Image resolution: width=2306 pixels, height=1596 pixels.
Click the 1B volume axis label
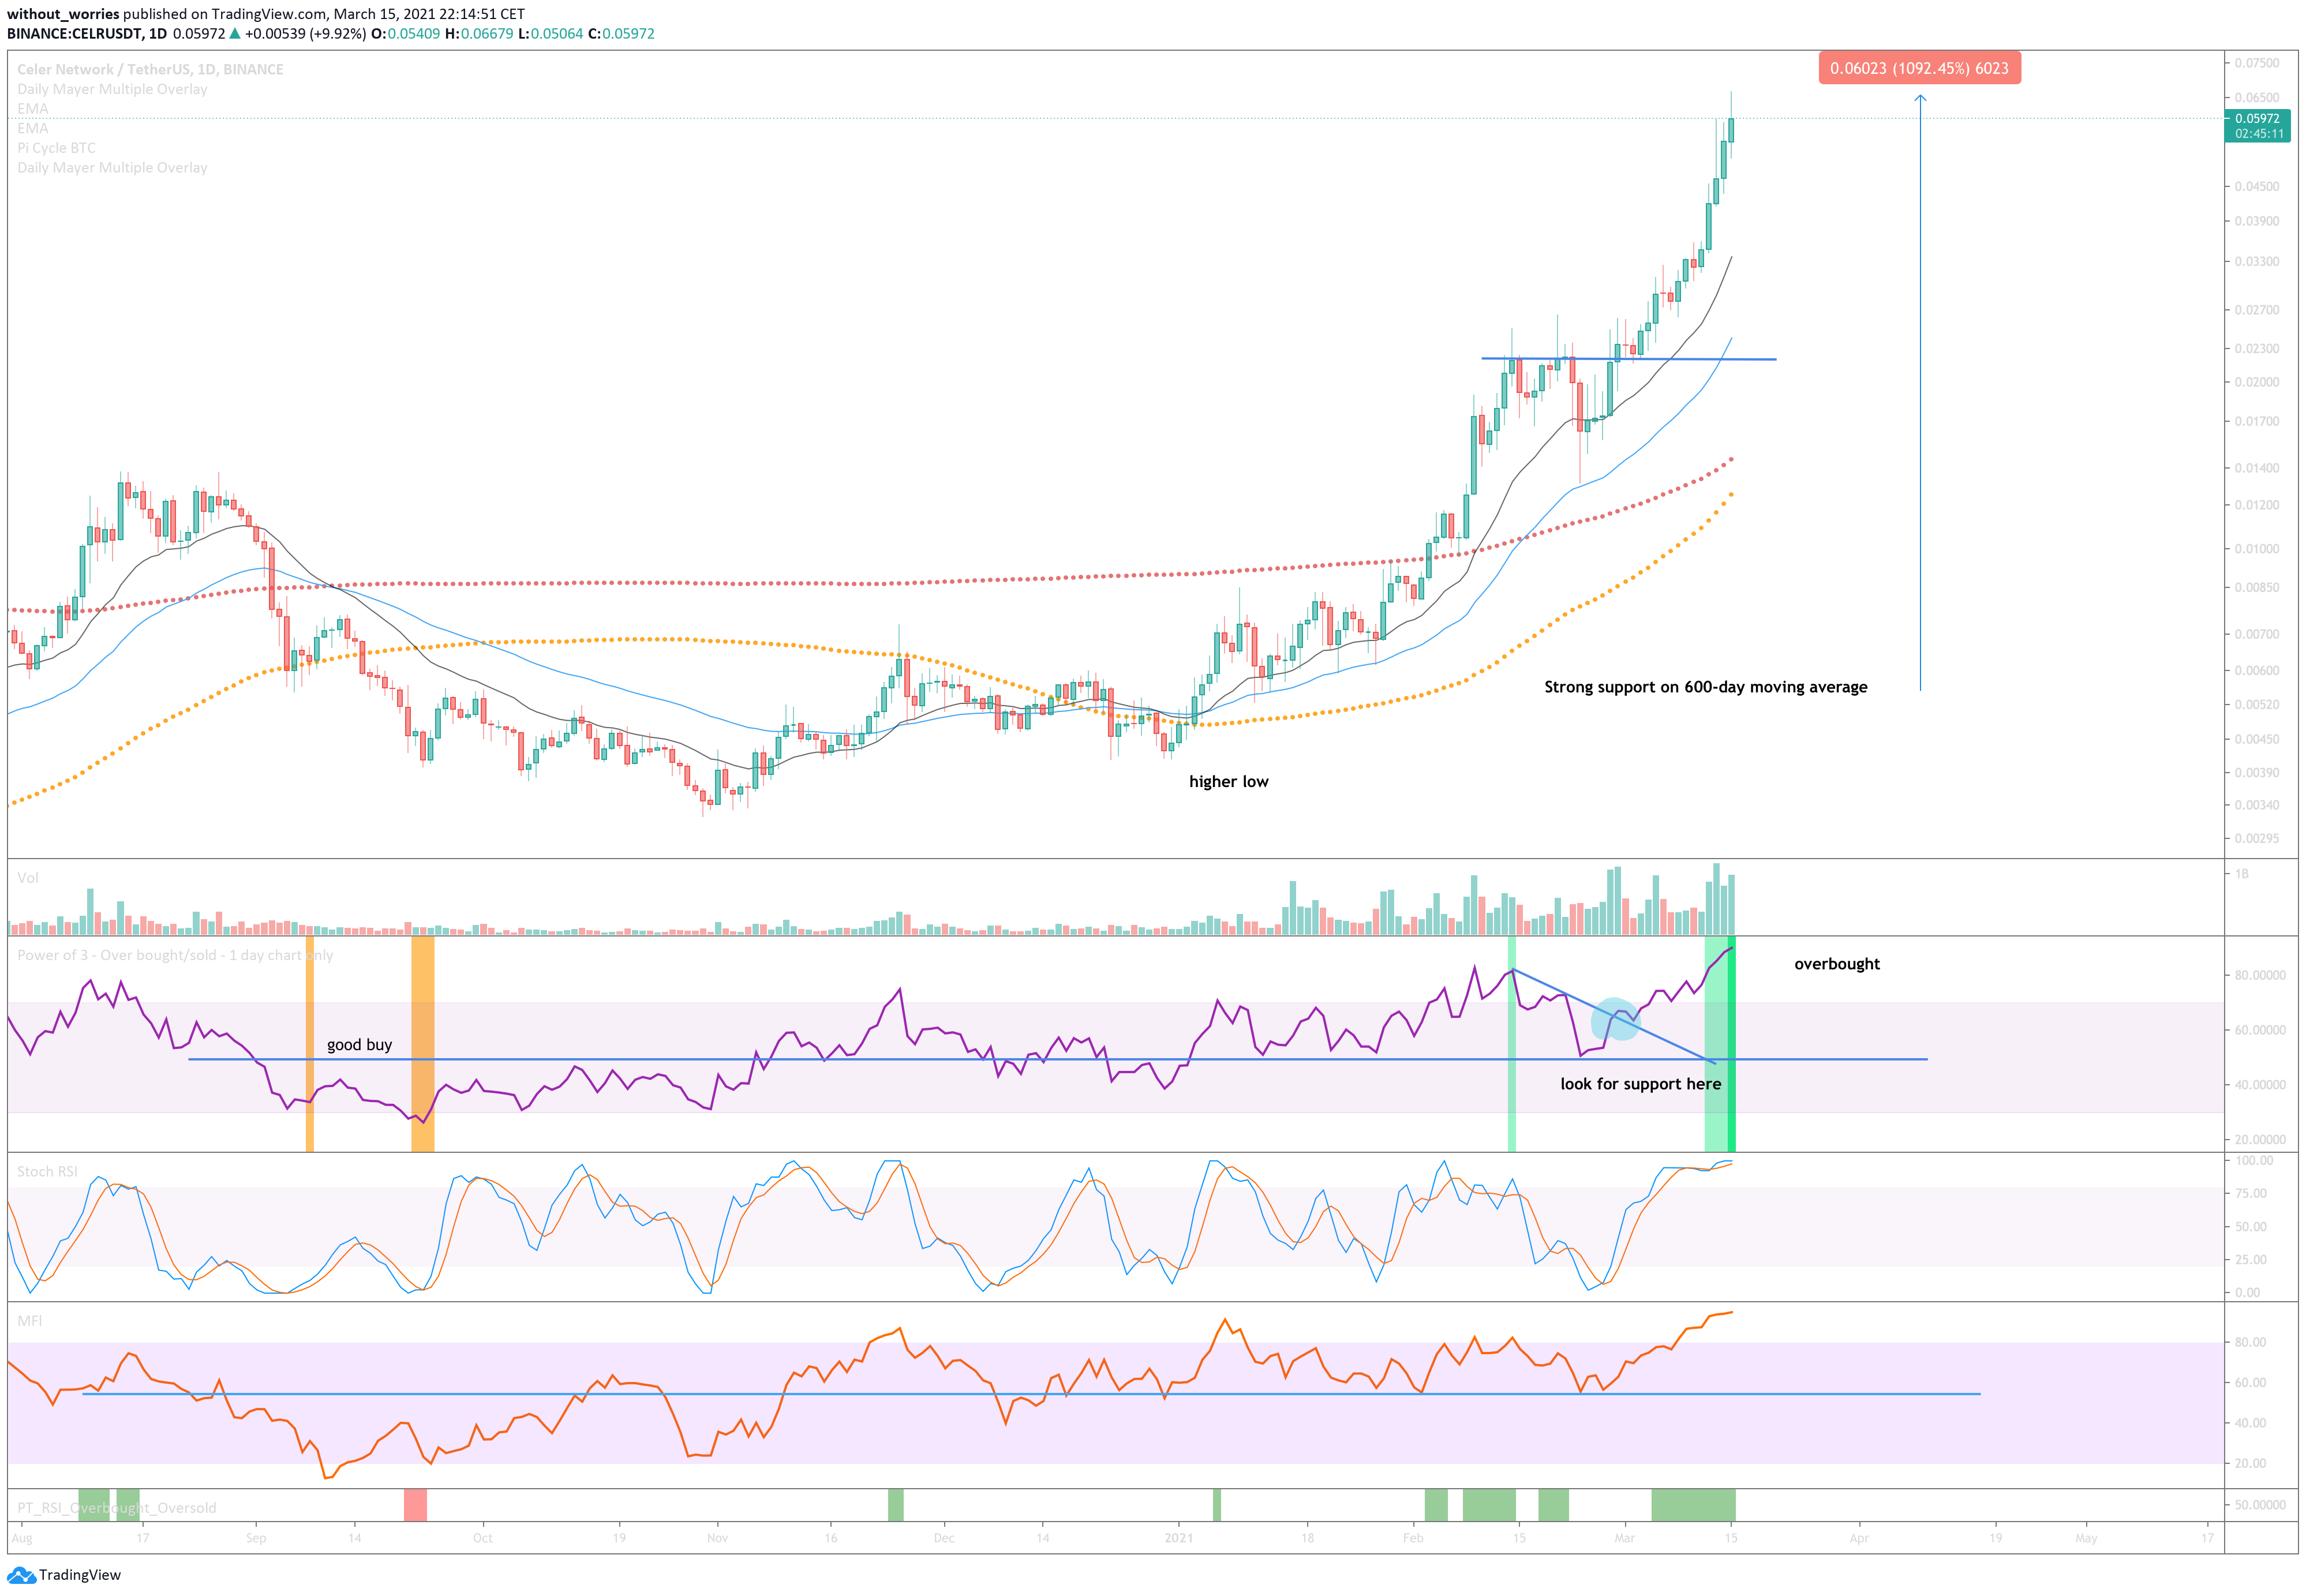coord(2241,874)
